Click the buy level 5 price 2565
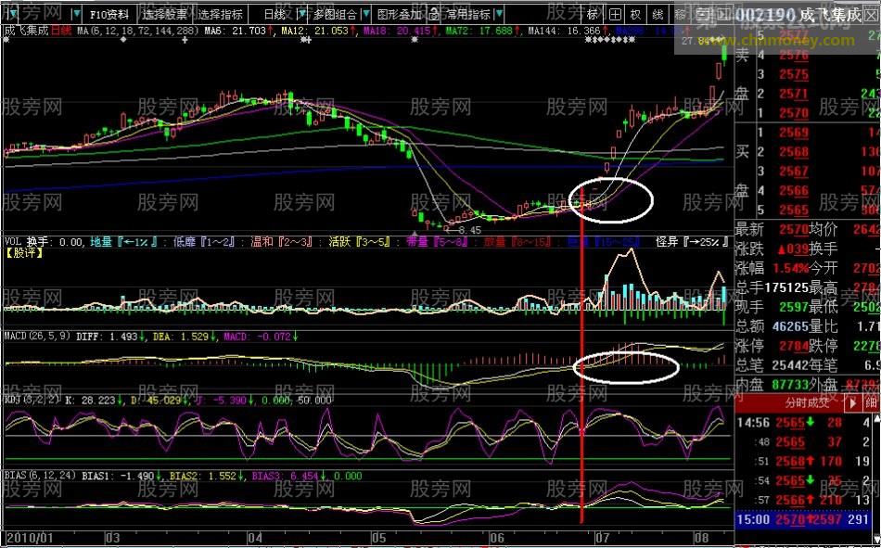Image resolution: width=881 pixels, height=548 pixels. click(793, 210)
